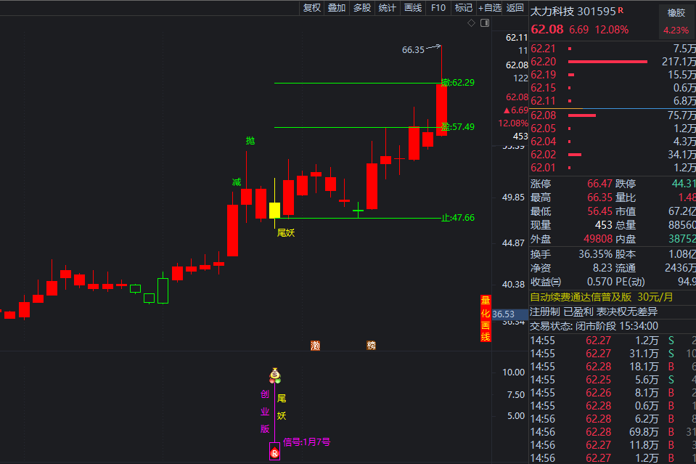Add stock to watchlist via +自选

pyautogui.click(x=489, y=8)
